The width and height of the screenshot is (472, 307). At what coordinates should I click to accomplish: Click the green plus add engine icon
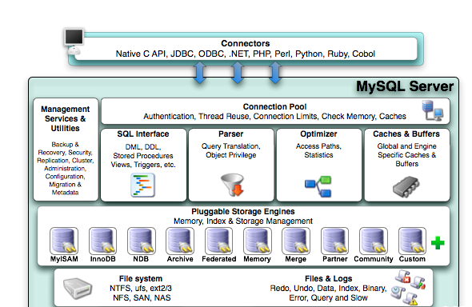point(438,243)
